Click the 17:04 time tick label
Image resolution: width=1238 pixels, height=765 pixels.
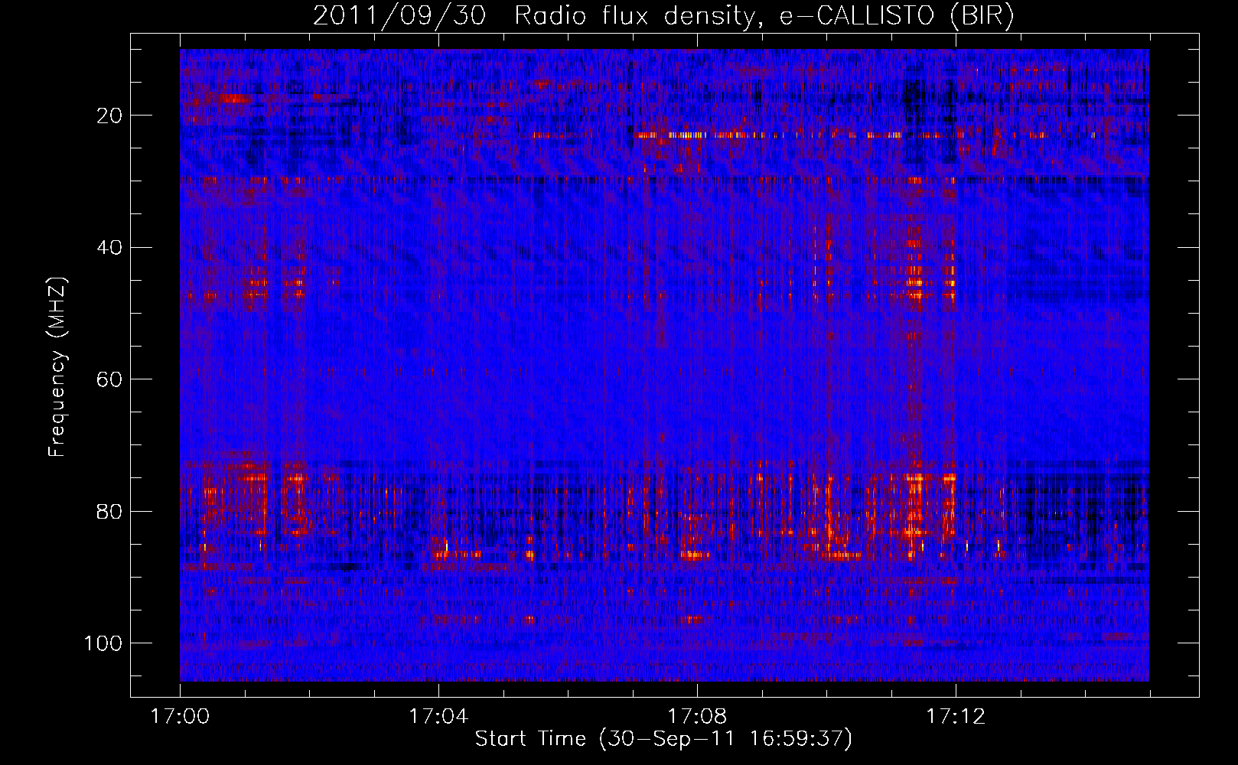pyautogui.click(x=438, y=717)
